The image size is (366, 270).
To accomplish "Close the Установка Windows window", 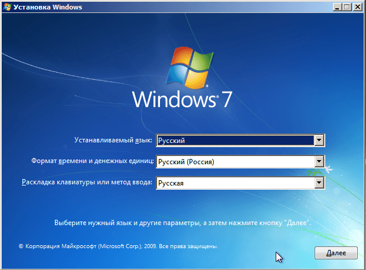I will click(x=357, y=6).
